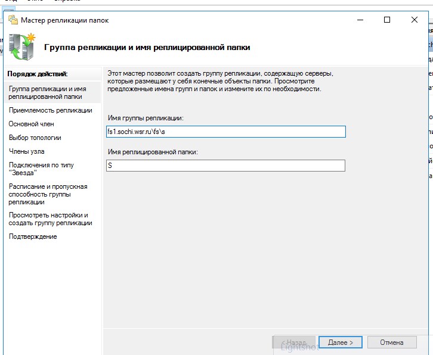Click the Далее button
The image size is (433, 355).
pos(340,342)
